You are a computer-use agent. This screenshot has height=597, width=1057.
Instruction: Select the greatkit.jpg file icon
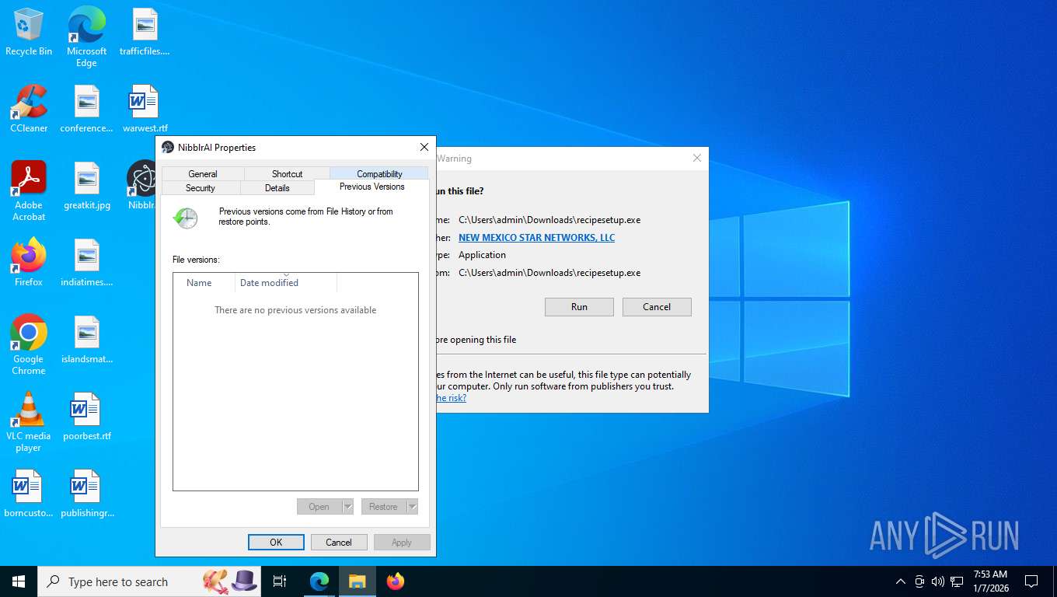[x=86, y=186]
